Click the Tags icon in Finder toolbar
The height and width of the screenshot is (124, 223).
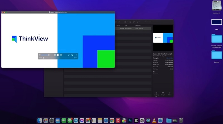tap(134, 22)
